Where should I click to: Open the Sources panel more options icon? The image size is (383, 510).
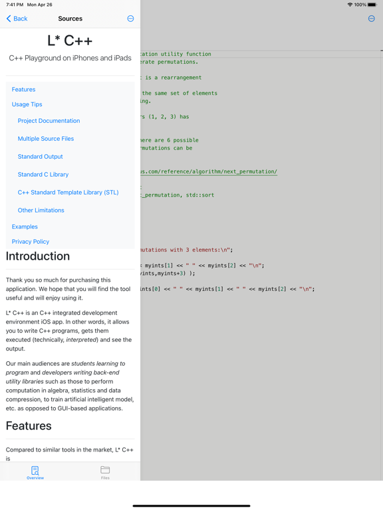[x=130, y=19]
